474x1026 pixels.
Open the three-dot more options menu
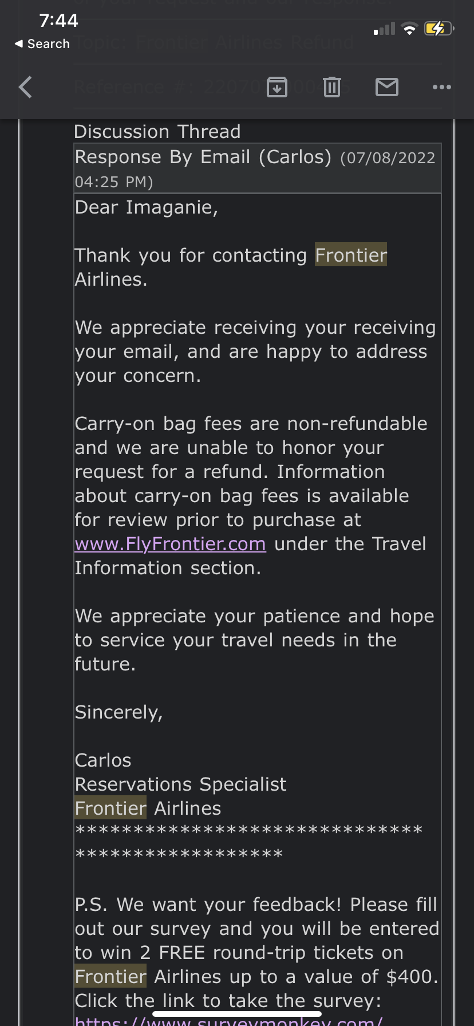coord(442,87)
